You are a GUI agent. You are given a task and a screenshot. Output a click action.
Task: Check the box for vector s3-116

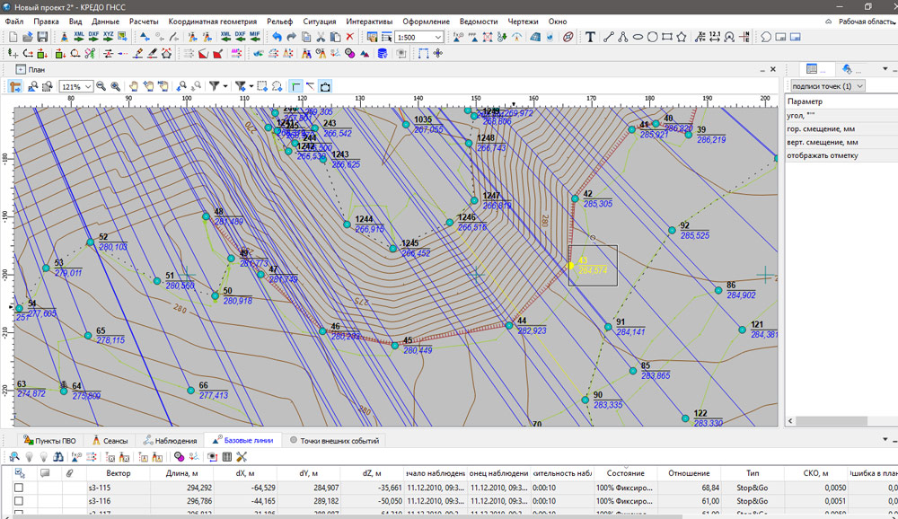(x=19, y=501)
